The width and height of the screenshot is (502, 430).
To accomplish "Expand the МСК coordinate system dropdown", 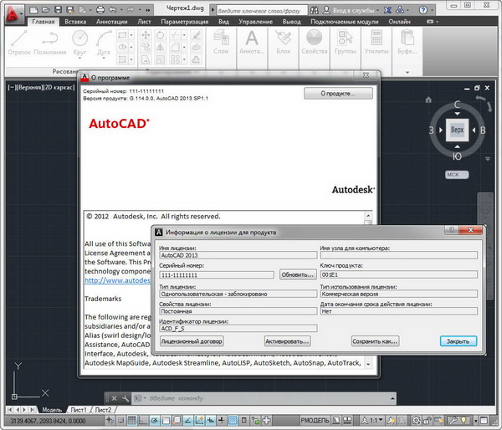I will click(454, 174).
